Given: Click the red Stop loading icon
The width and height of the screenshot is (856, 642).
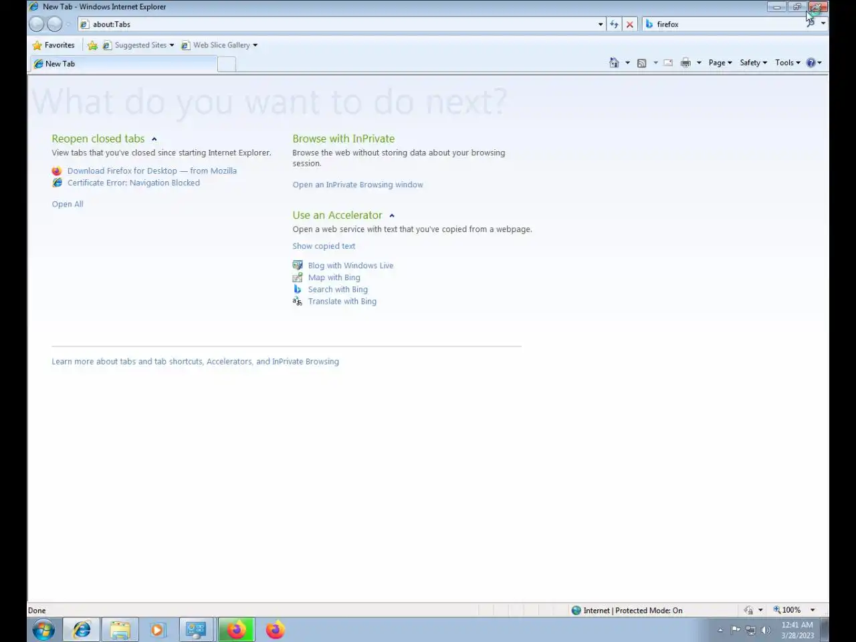Looking at the screenshot, I should point(629,24).
